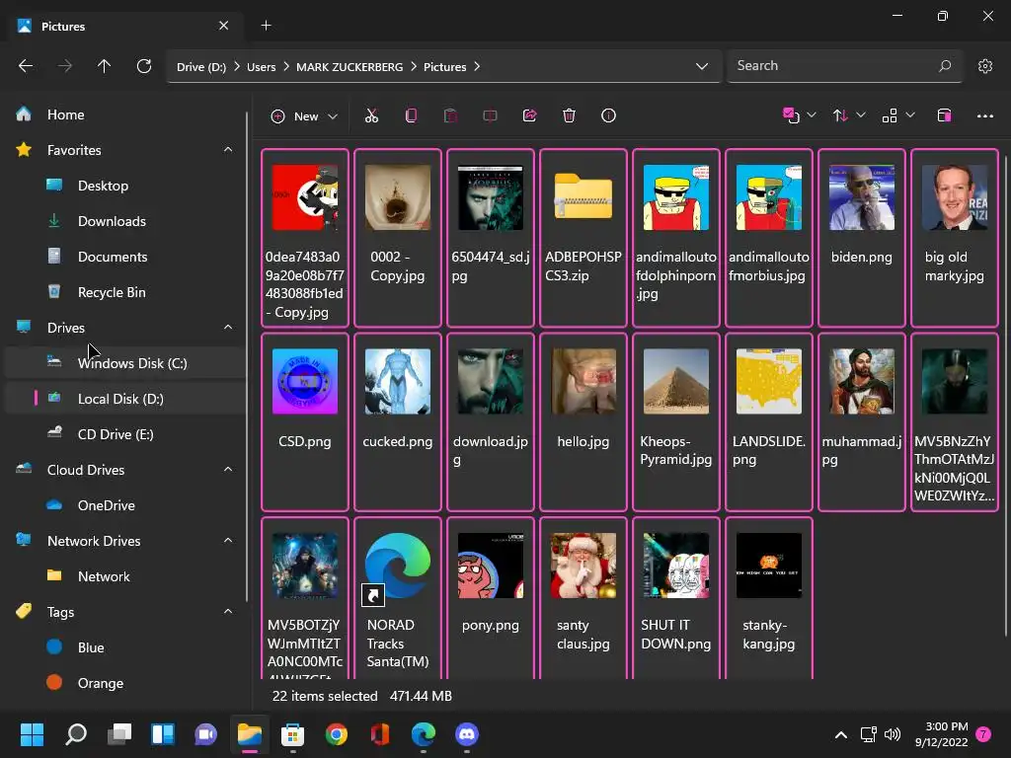Open Network in sidebar

tap(123, 576)
